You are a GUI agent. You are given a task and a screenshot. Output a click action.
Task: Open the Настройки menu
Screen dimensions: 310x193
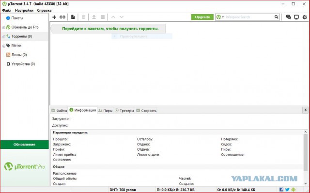coord(24,10)
